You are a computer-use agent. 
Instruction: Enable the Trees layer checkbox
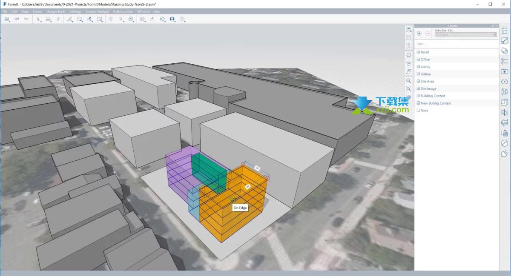tap(418, 111)
